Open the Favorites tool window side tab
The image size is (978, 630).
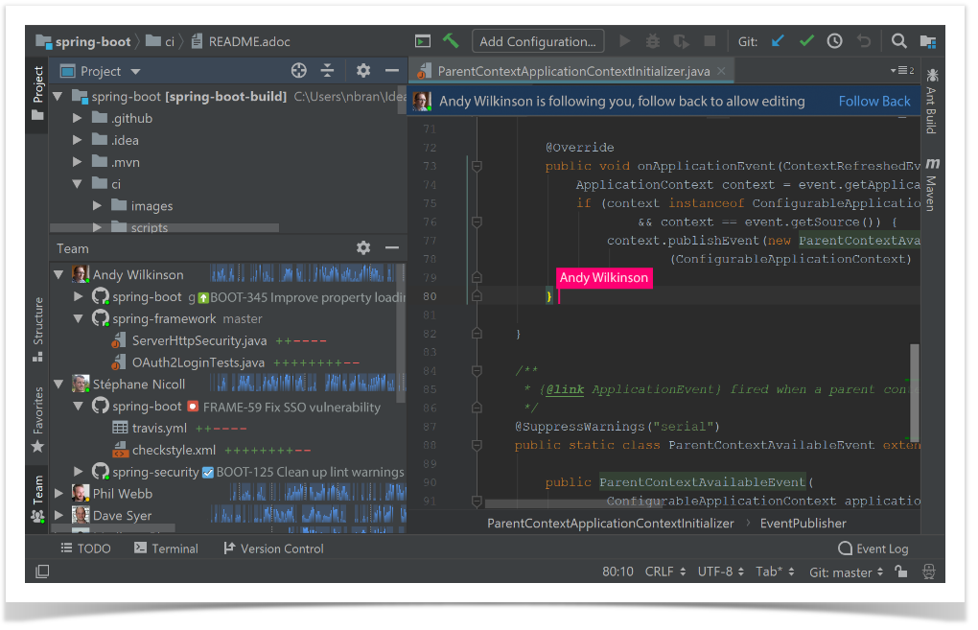pyautogui.click(x=37, y=420)
